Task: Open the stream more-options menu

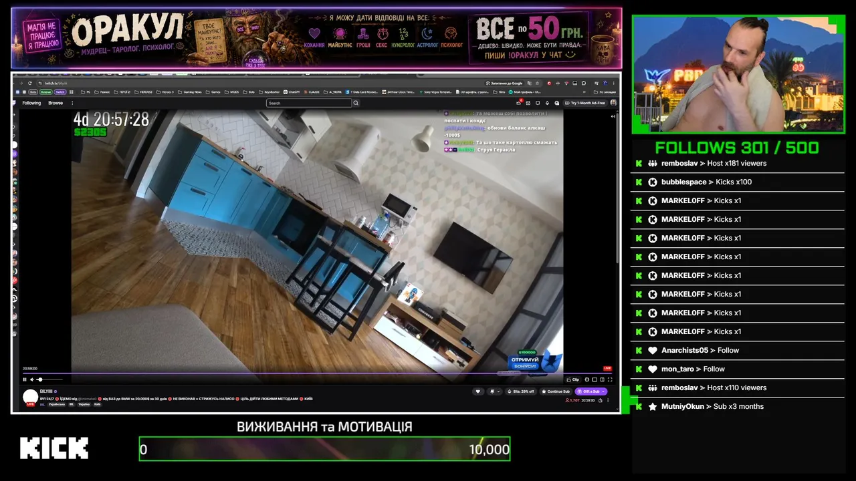Action: pos(608,400)
